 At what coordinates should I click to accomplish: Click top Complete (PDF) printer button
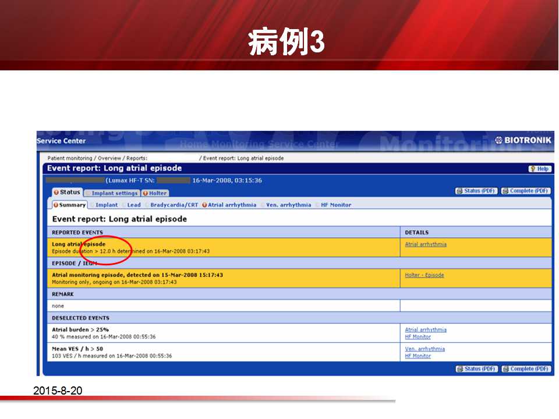tap(525, 191)
